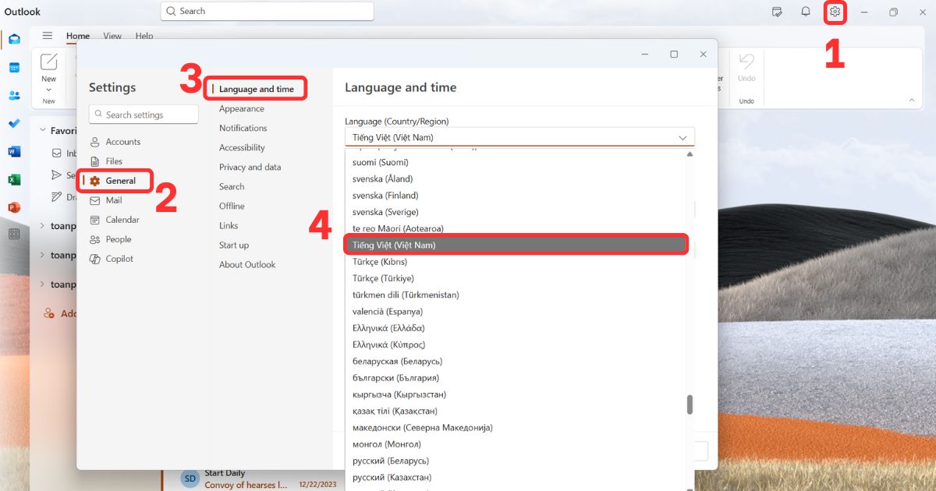This screenshot has height=491, width=936.
Task: Open the Notifications bell
Action: tap(806, 12)
